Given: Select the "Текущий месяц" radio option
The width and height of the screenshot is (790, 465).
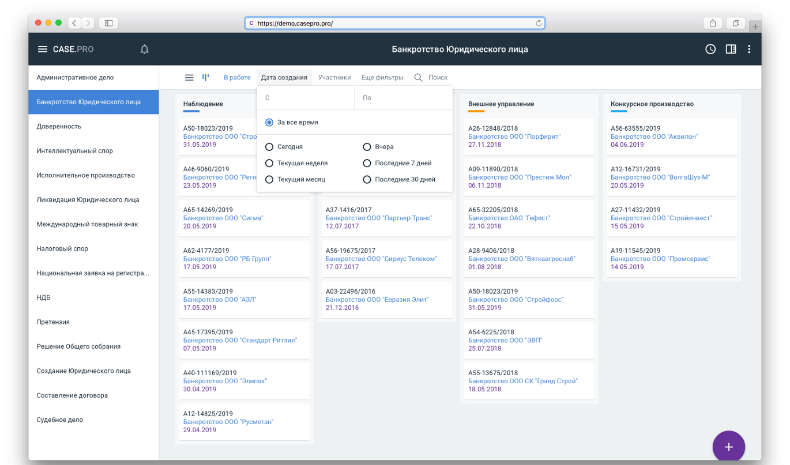Looking at the screenshot, I should (269, 179).
